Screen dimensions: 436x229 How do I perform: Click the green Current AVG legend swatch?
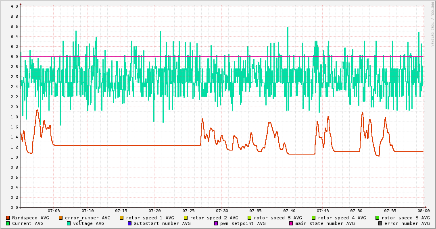8,223
